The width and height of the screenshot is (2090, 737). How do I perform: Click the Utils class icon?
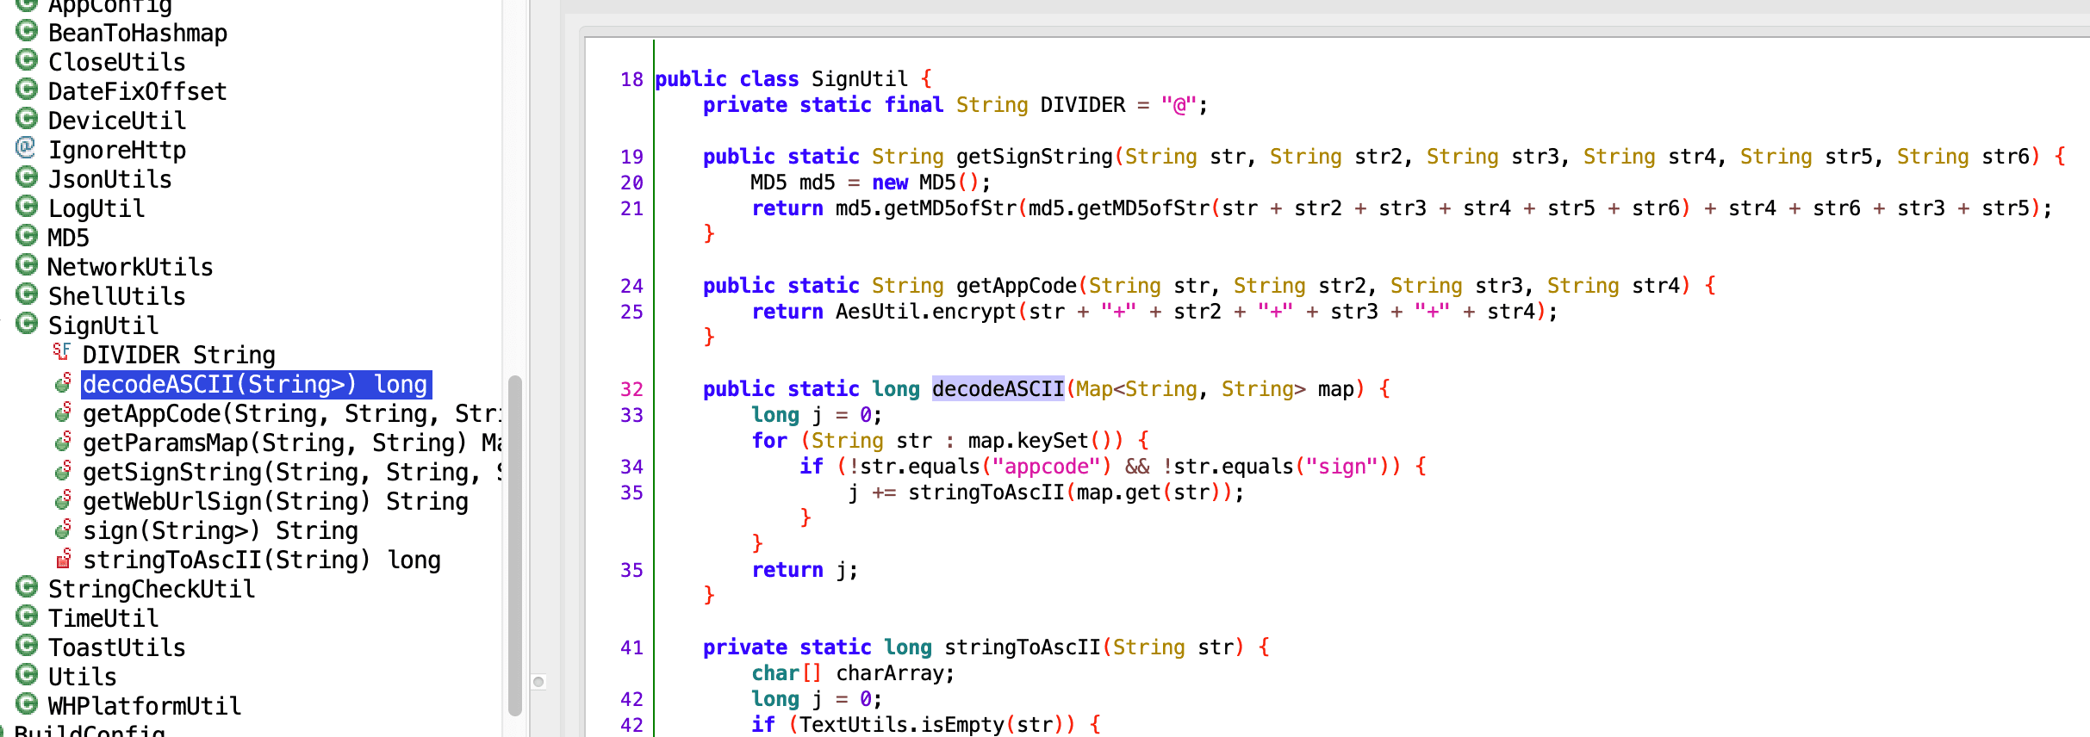[27, 676]
